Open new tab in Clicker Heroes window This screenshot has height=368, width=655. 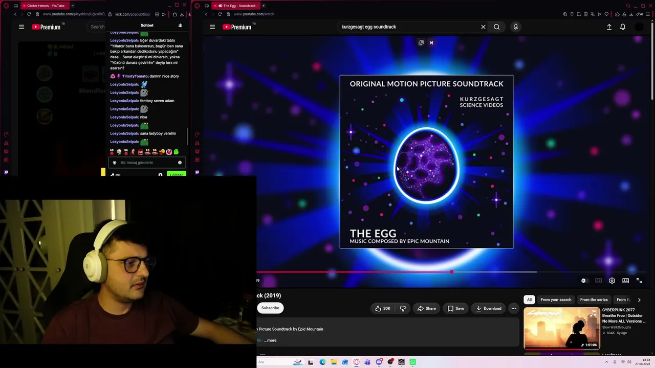(x=73, y=6)
